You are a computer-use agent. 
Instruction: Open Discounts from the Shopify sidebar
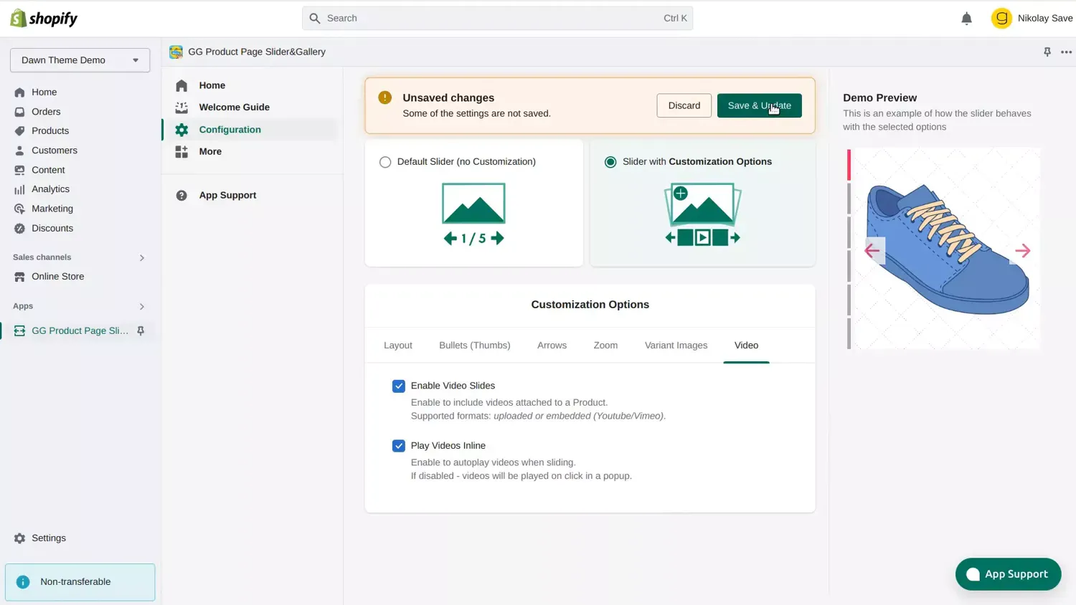point(51,228)
